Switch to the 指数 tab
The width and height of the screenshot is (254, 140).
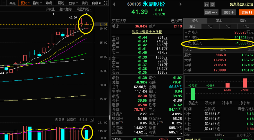coord(242,21)
